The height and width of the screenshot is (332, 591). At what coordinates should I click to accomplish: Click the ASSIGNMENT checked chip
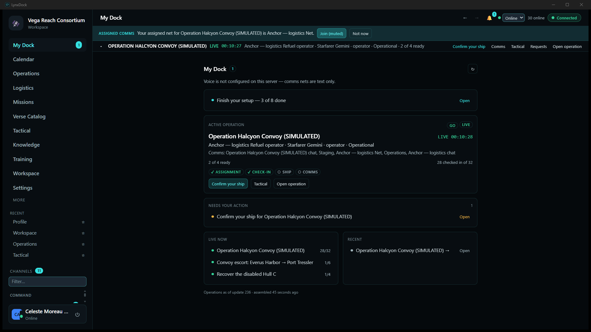click(x=226, y=172)
